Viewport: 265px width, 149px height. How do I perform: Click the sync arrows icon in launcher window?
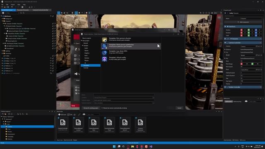coord(76,49)
